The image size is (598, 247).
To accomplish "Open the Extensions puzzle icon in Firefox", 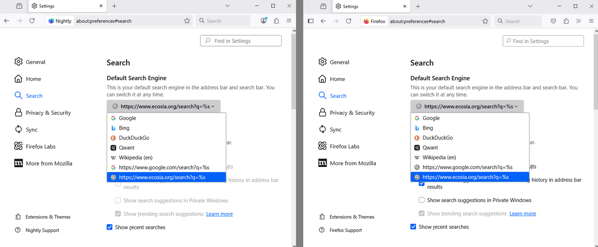I will (566, 21).
